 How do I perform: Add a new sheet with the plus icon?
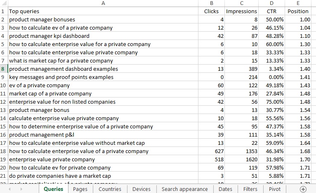click(x=303, y=189)
